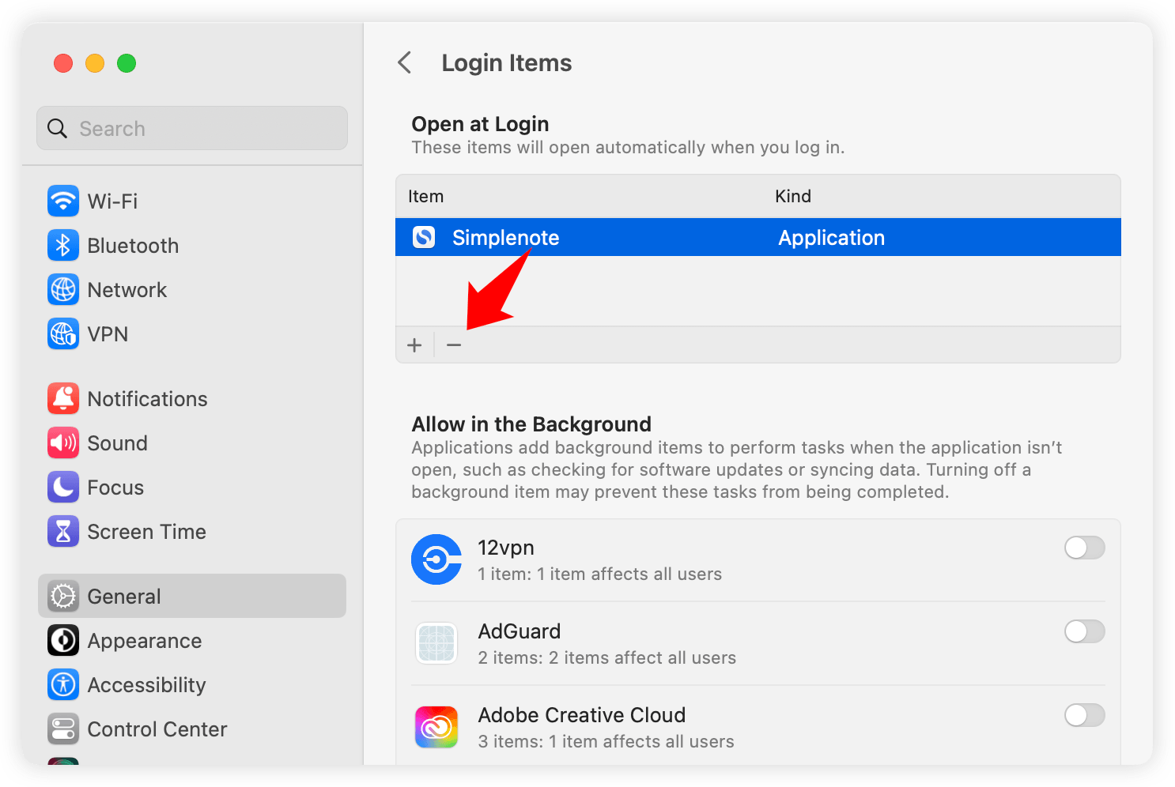This screenshot has height=787, width=1175.
Task: Click the Open at Login heading
Action: [x=480, y=124]
